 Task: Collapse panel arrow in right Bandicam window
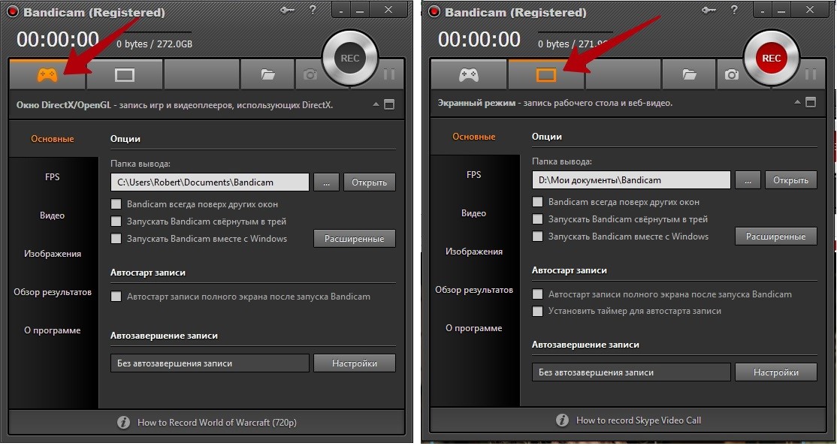click(798, 102)
